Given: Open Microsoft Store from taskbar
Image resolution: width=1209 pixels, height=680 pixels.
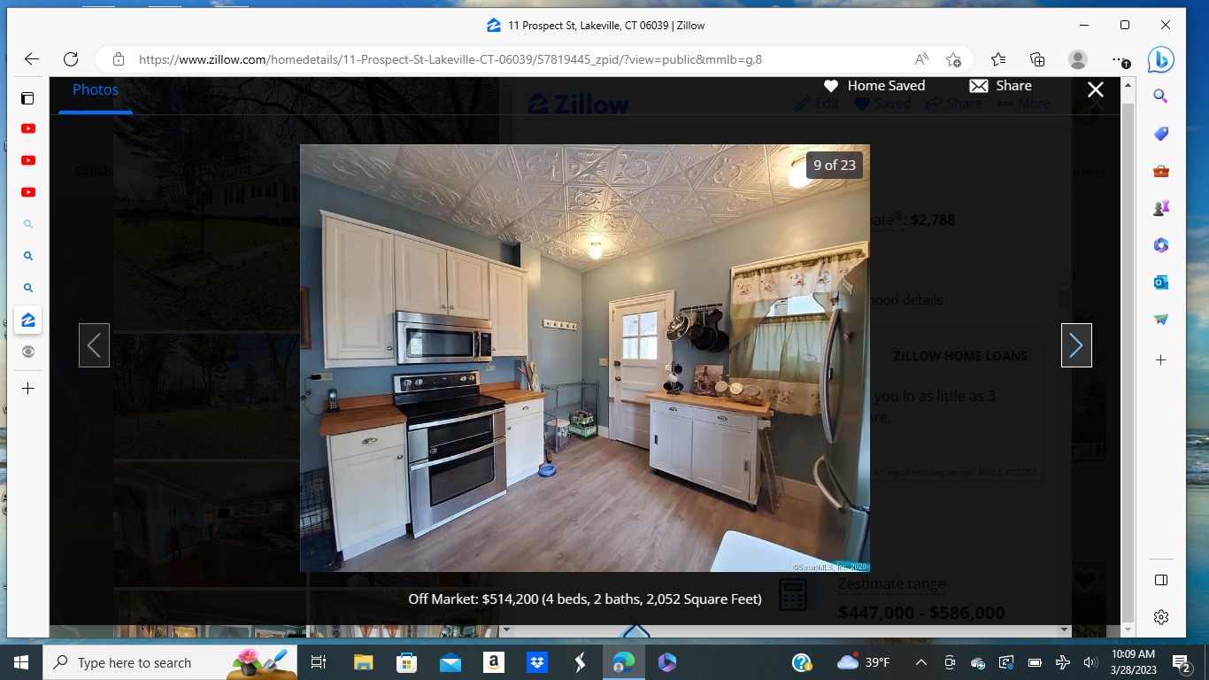Looking at the screenshot, I should (407, 662).
